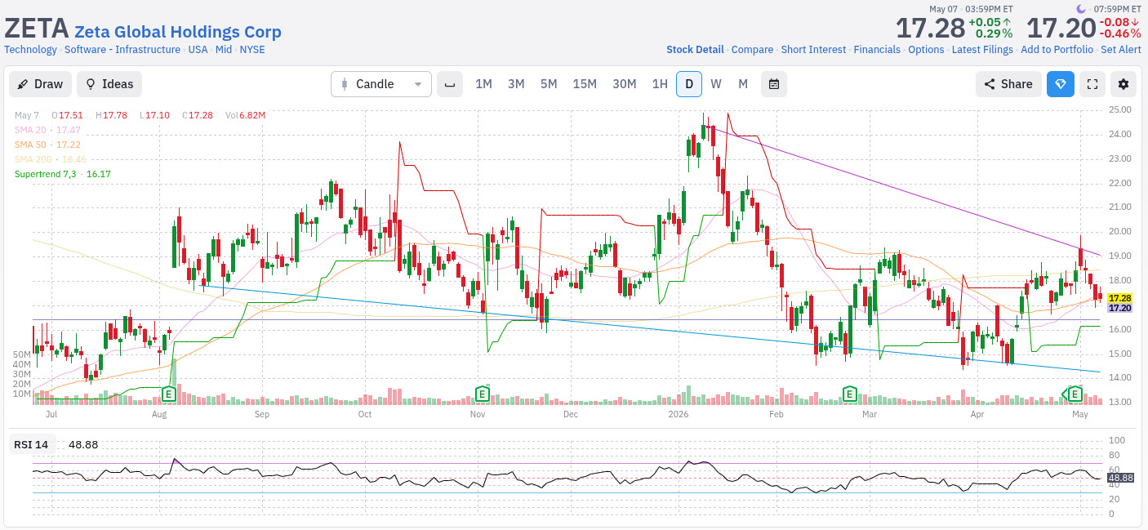Click the August earnings E marker

169,394
